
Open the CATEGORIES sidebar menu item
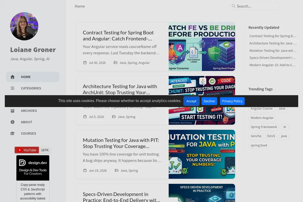click(33, 88)
